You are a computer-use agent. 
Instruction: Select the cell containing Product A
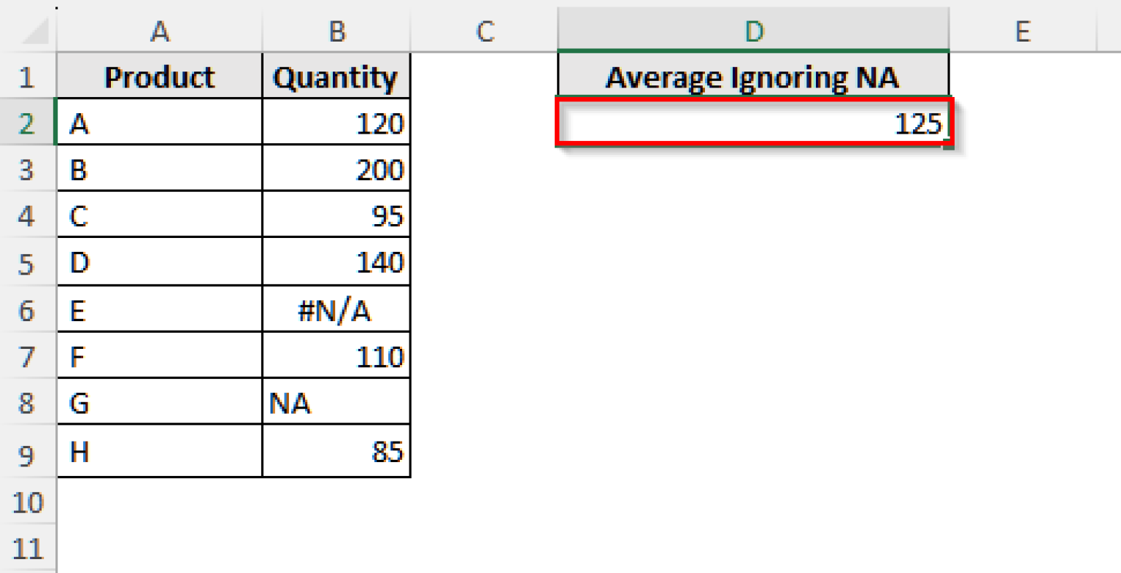click(x=158, y=124)
